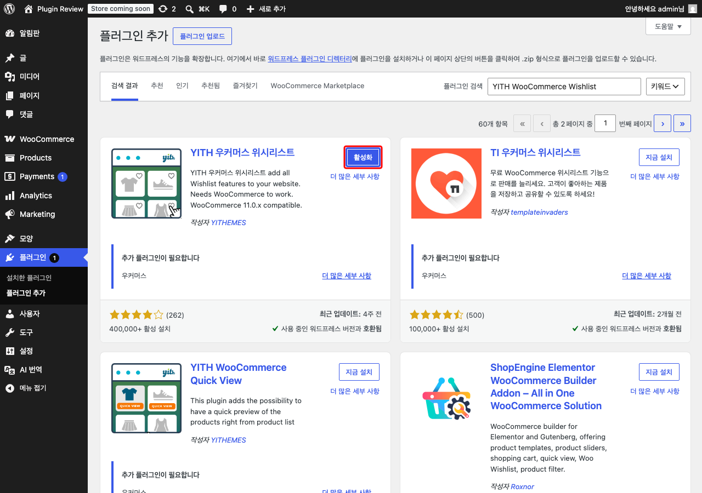Switch to the 추천됨 tab
This screenshot has height=493, width=702.
click(211, 86)
